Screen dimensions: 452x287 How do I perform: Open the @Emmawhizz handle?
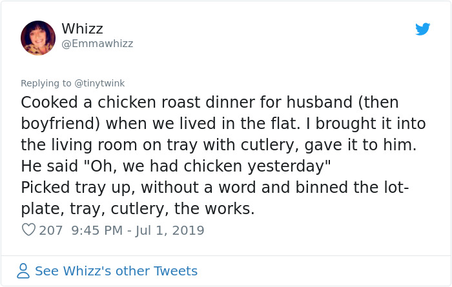[x=97, y=44]
